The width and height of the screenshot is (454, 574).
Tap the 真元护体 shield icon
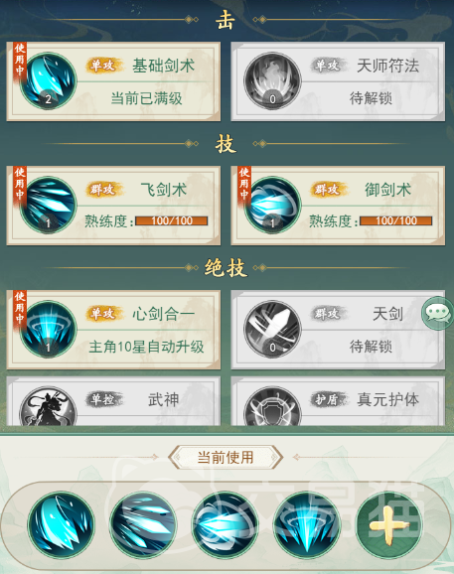(272, 406)
